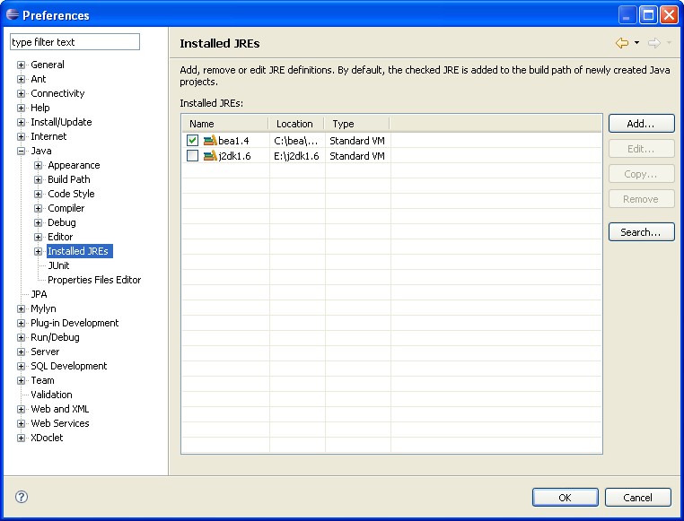Focus the type filter text field

tap(75, 42)
